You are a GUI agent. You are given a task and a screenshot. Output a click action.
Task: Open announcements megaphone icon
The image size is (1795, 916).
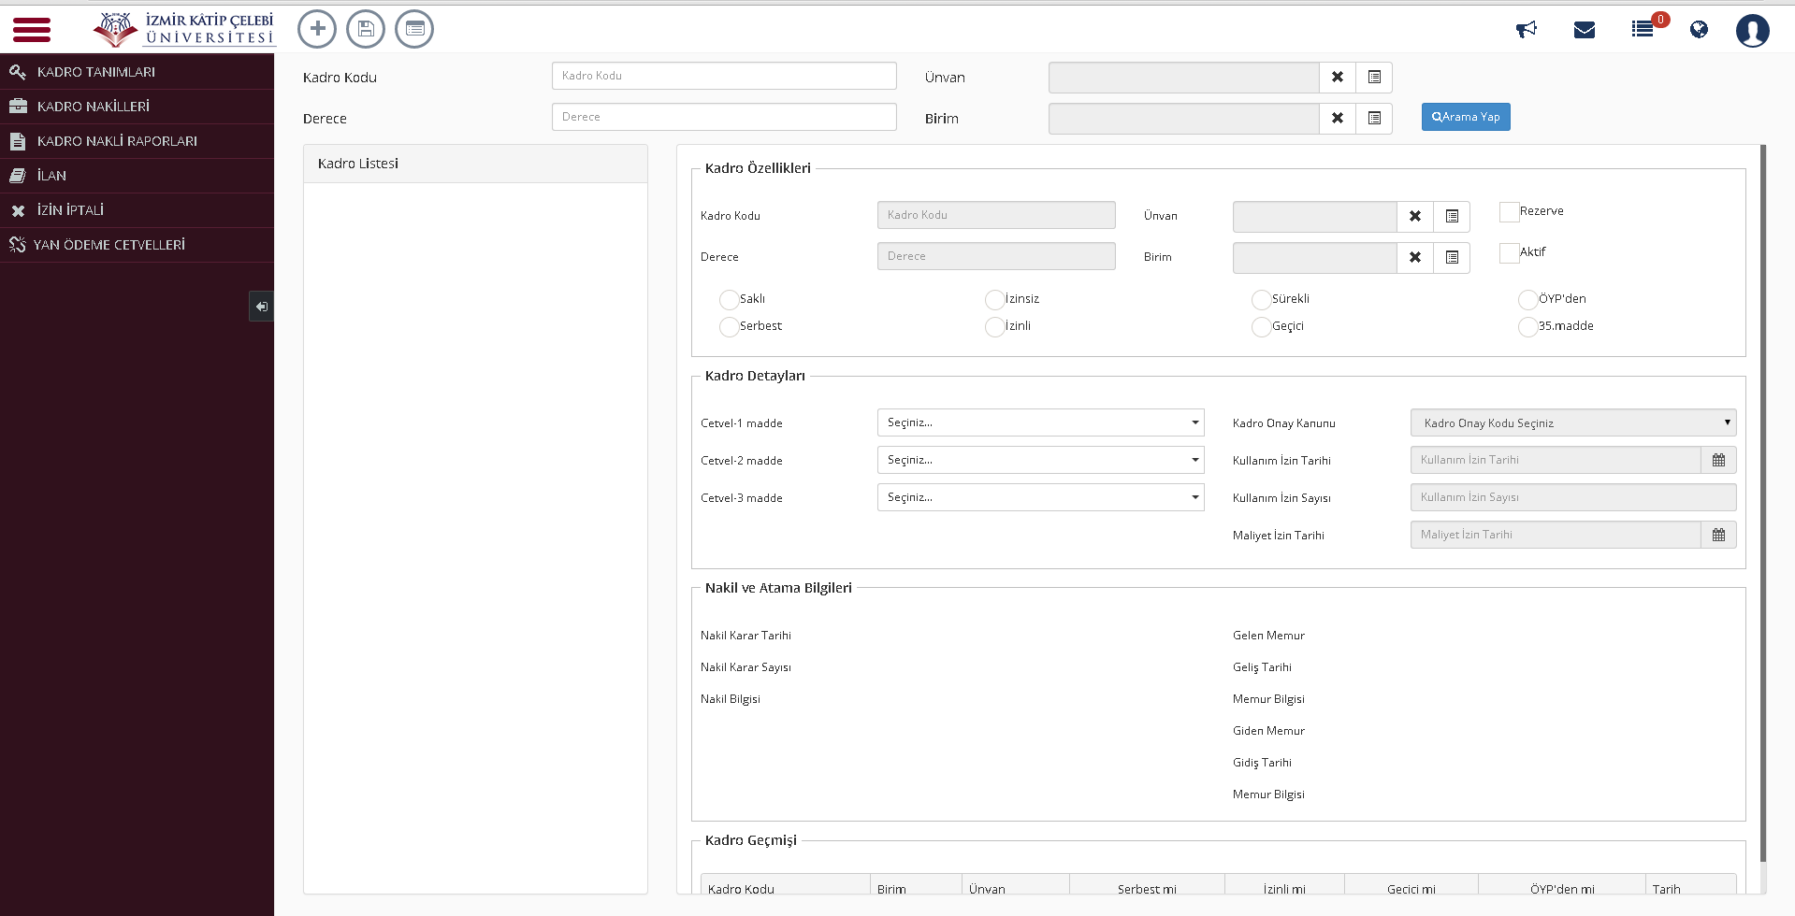(1527, 30)
